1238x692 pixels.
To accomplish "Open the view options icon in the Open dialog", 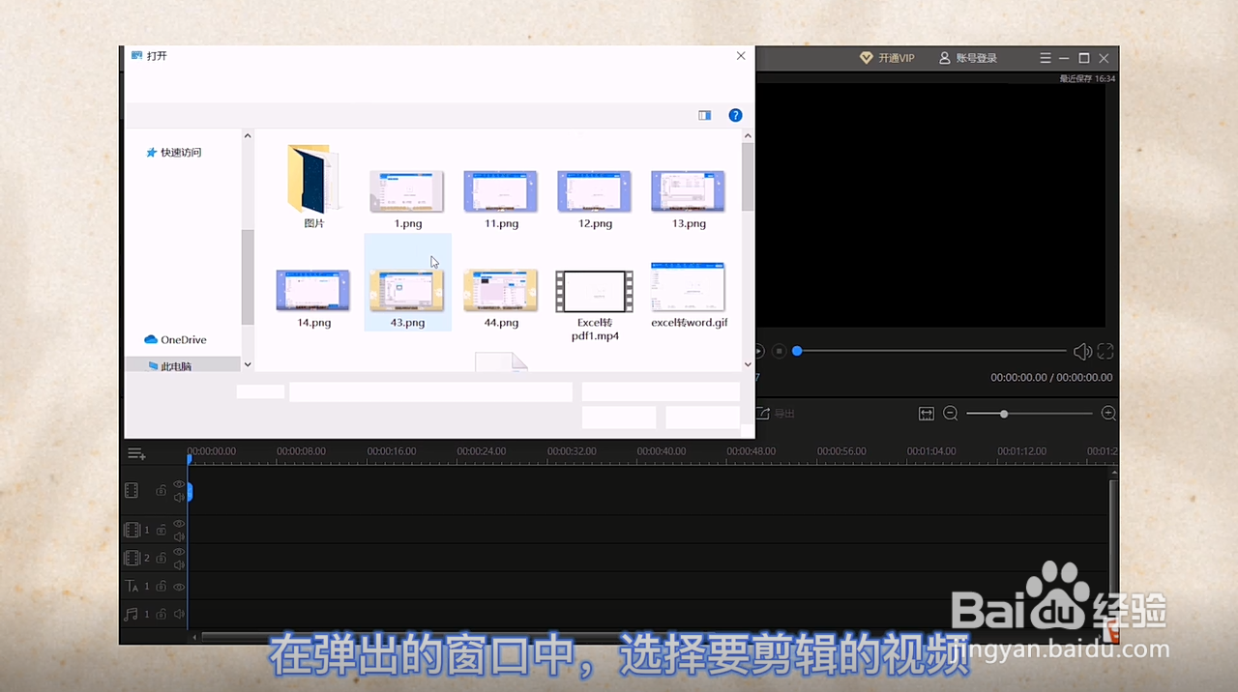I will tap(704, 115).
